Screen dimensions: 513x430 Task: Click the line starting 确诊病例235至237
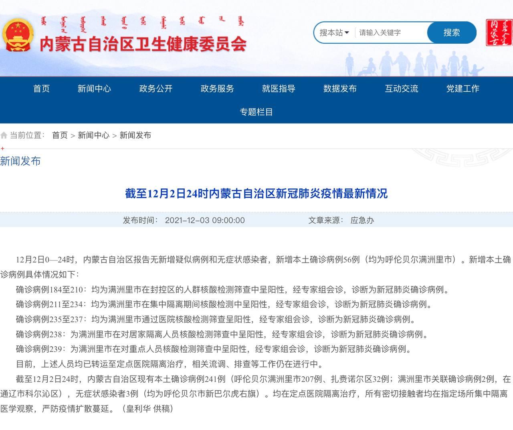tap(216, 319)
